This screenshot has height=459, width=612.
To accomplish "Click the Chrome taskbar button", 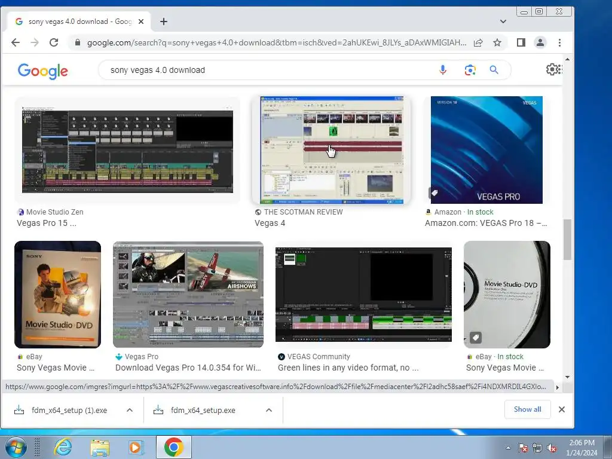I will (x=174, y=447).
